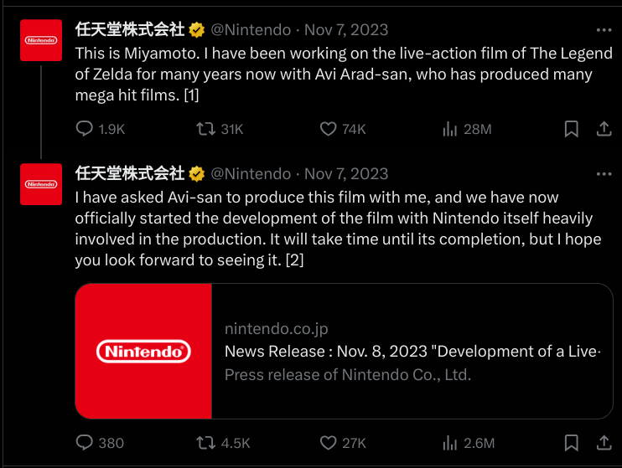Like the second tweet with 27K likes
Screen dimensions: 622x468
coord(329,443)
